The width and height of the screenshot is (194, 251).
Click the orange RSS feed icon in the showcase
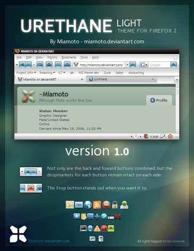pos(97,205)
